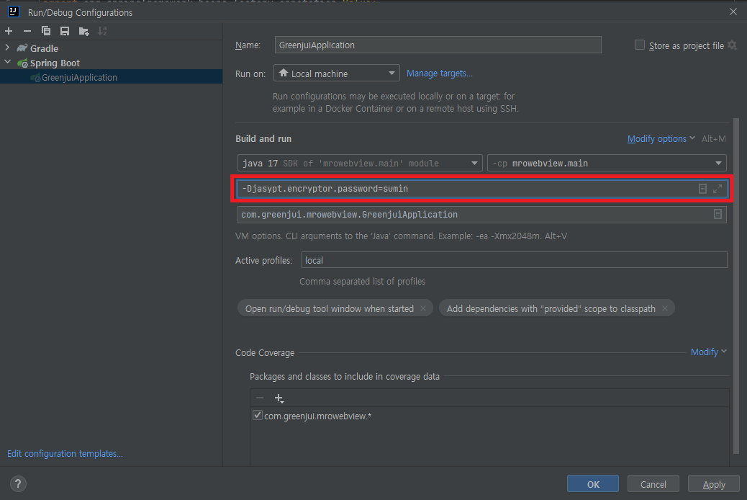The image size is (747, 500).
Task: Open the IntelliJ logo in title bar
Action: (x=14, y=12)
